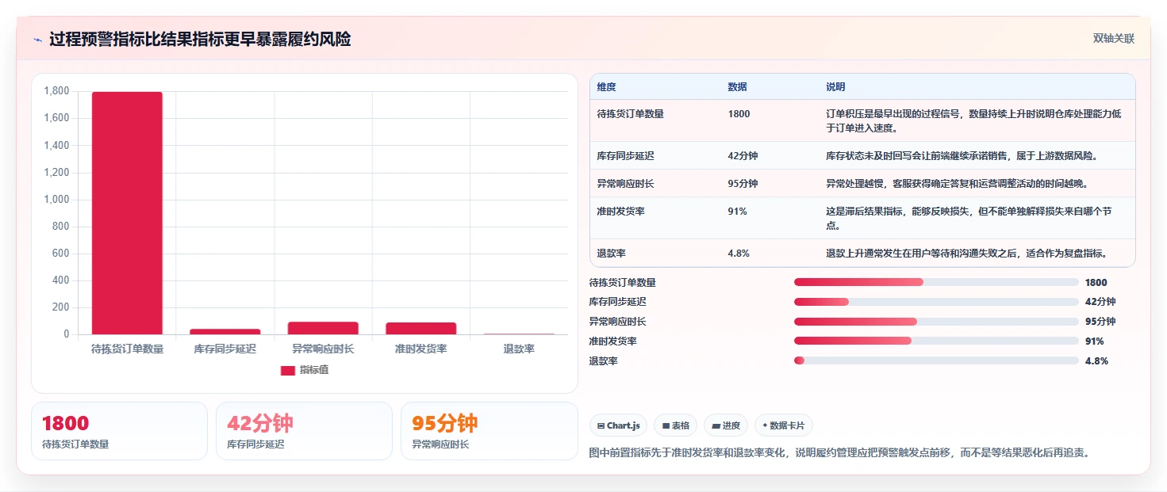Screen dimensions: 1167x492
Task: Click the 准时发货率 progress bar
Action: [936, 341]
